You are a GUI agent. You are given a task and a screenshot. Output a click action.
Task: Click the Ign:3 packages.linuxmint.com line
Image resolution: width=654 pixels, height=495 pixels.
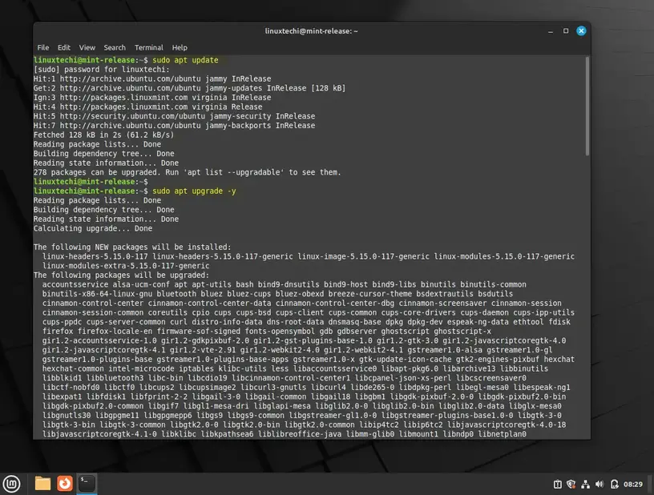(152, 98)
